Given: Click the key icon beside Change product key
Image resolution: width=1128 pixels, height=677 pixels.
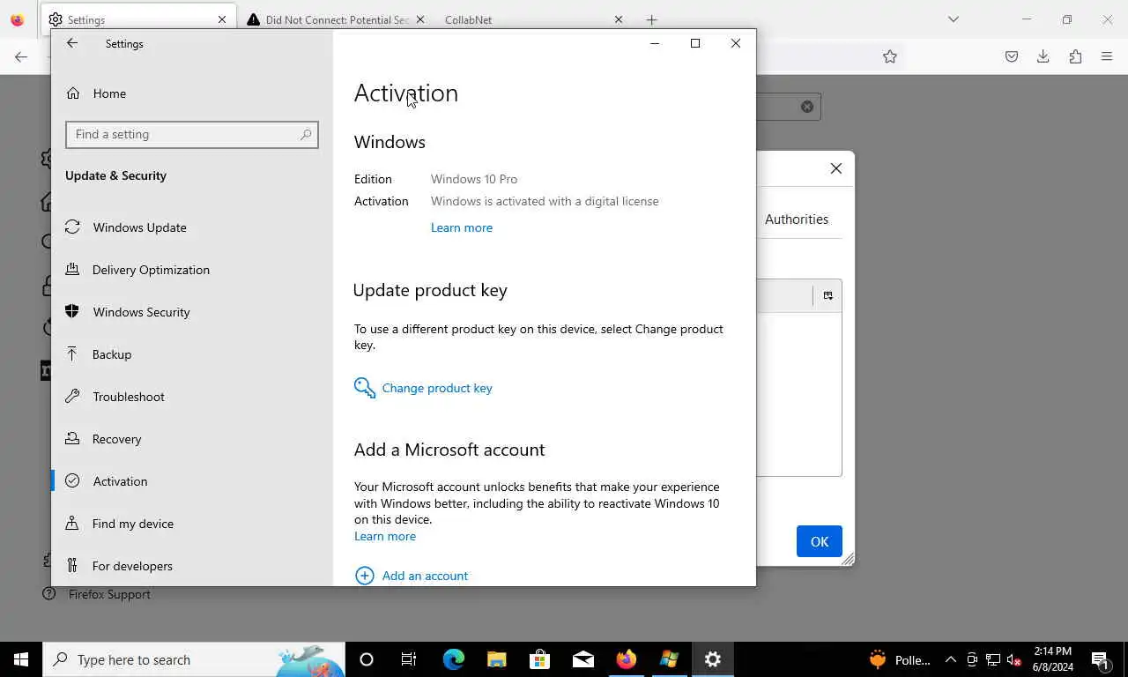Looking at the screenshot, I should 364,388.
